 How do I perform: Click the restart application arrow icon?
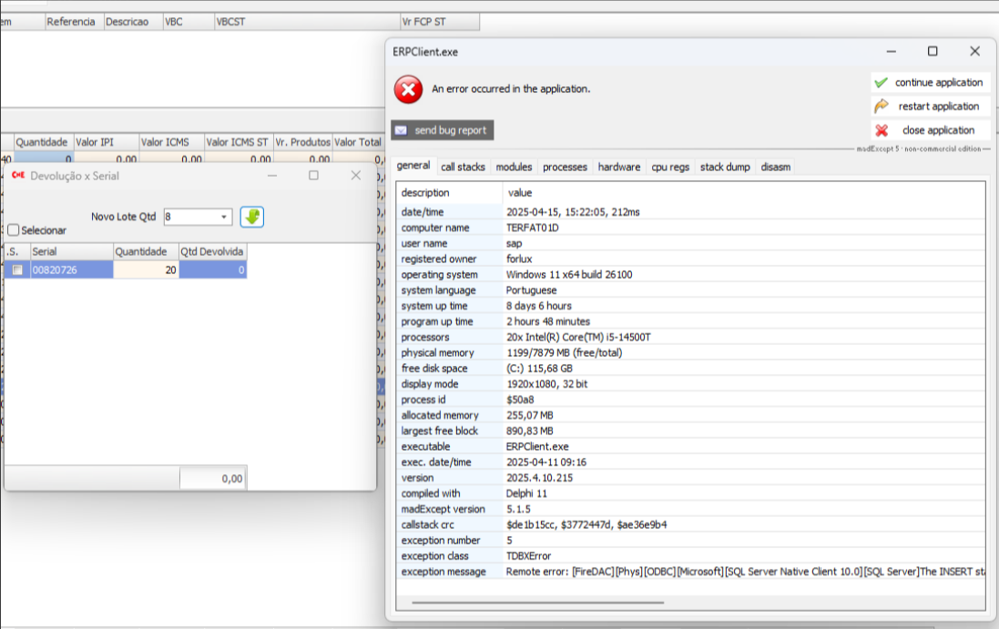click(881, 107)
